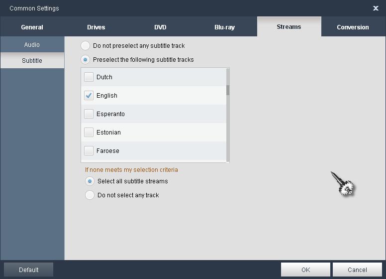Choose Do not preselect any subtitle track
386x279 pixels.
click(86, 46)
